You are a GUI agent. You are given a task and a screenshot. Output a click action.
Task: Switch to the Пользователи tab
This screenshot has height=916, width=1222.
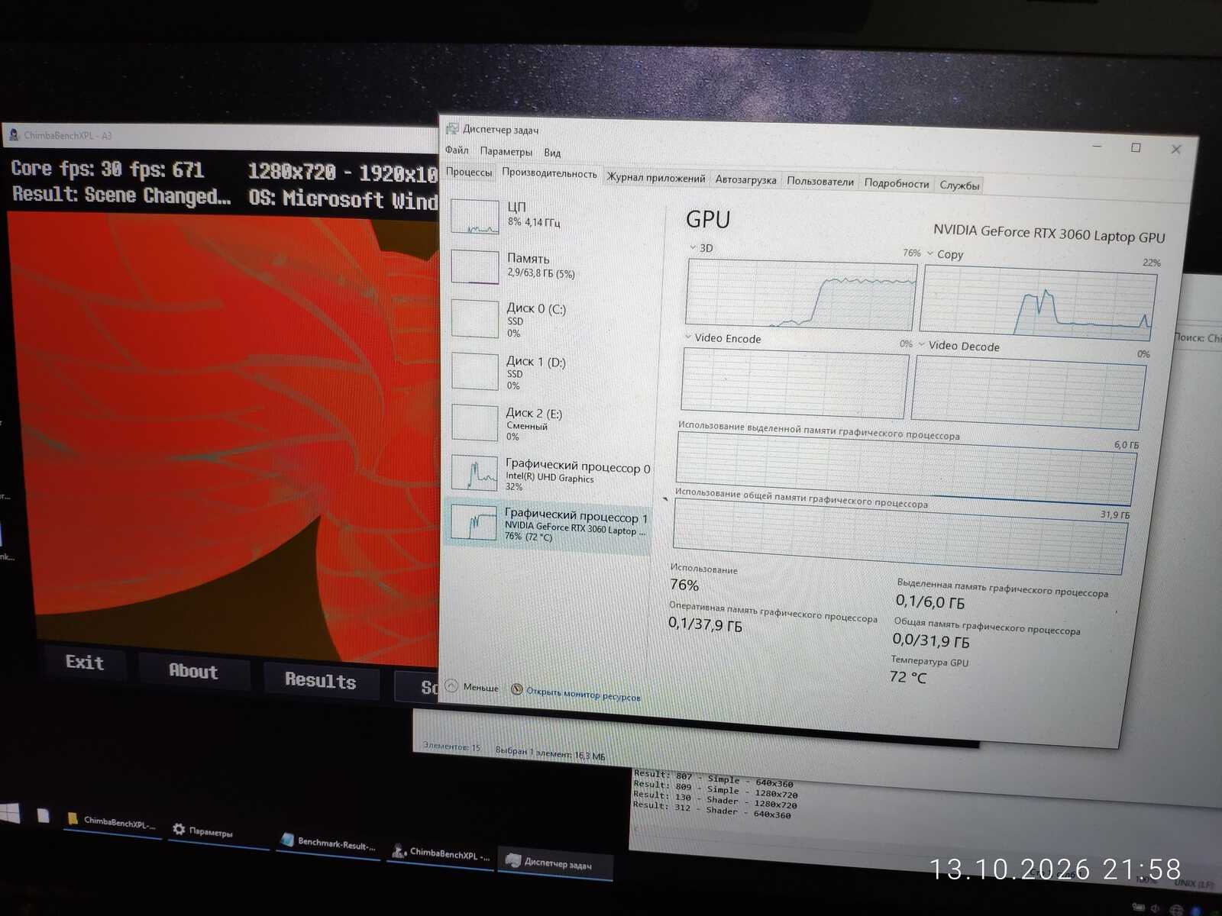click(820, 182)
